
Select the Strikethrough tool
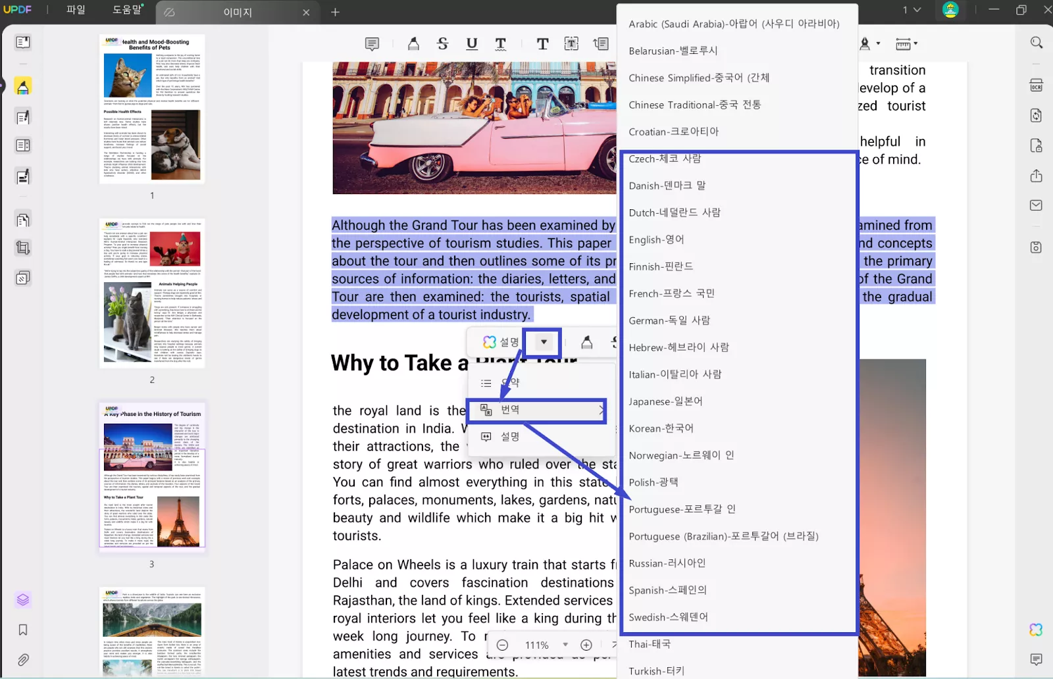click(442, 44)
